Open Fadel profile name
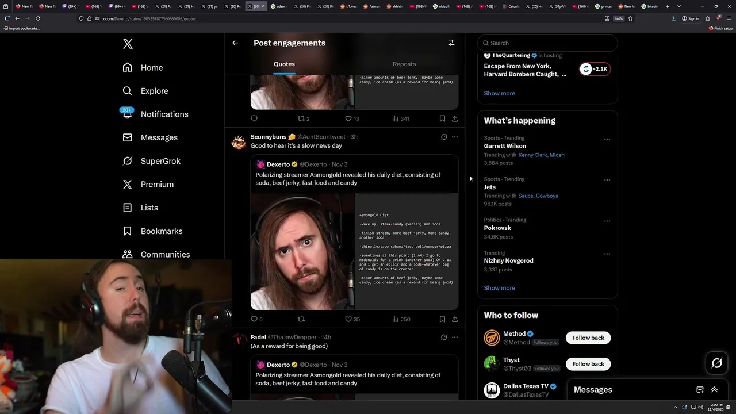Image resolution: width=736 pixels, height=414 pixels. pos(258,337)
